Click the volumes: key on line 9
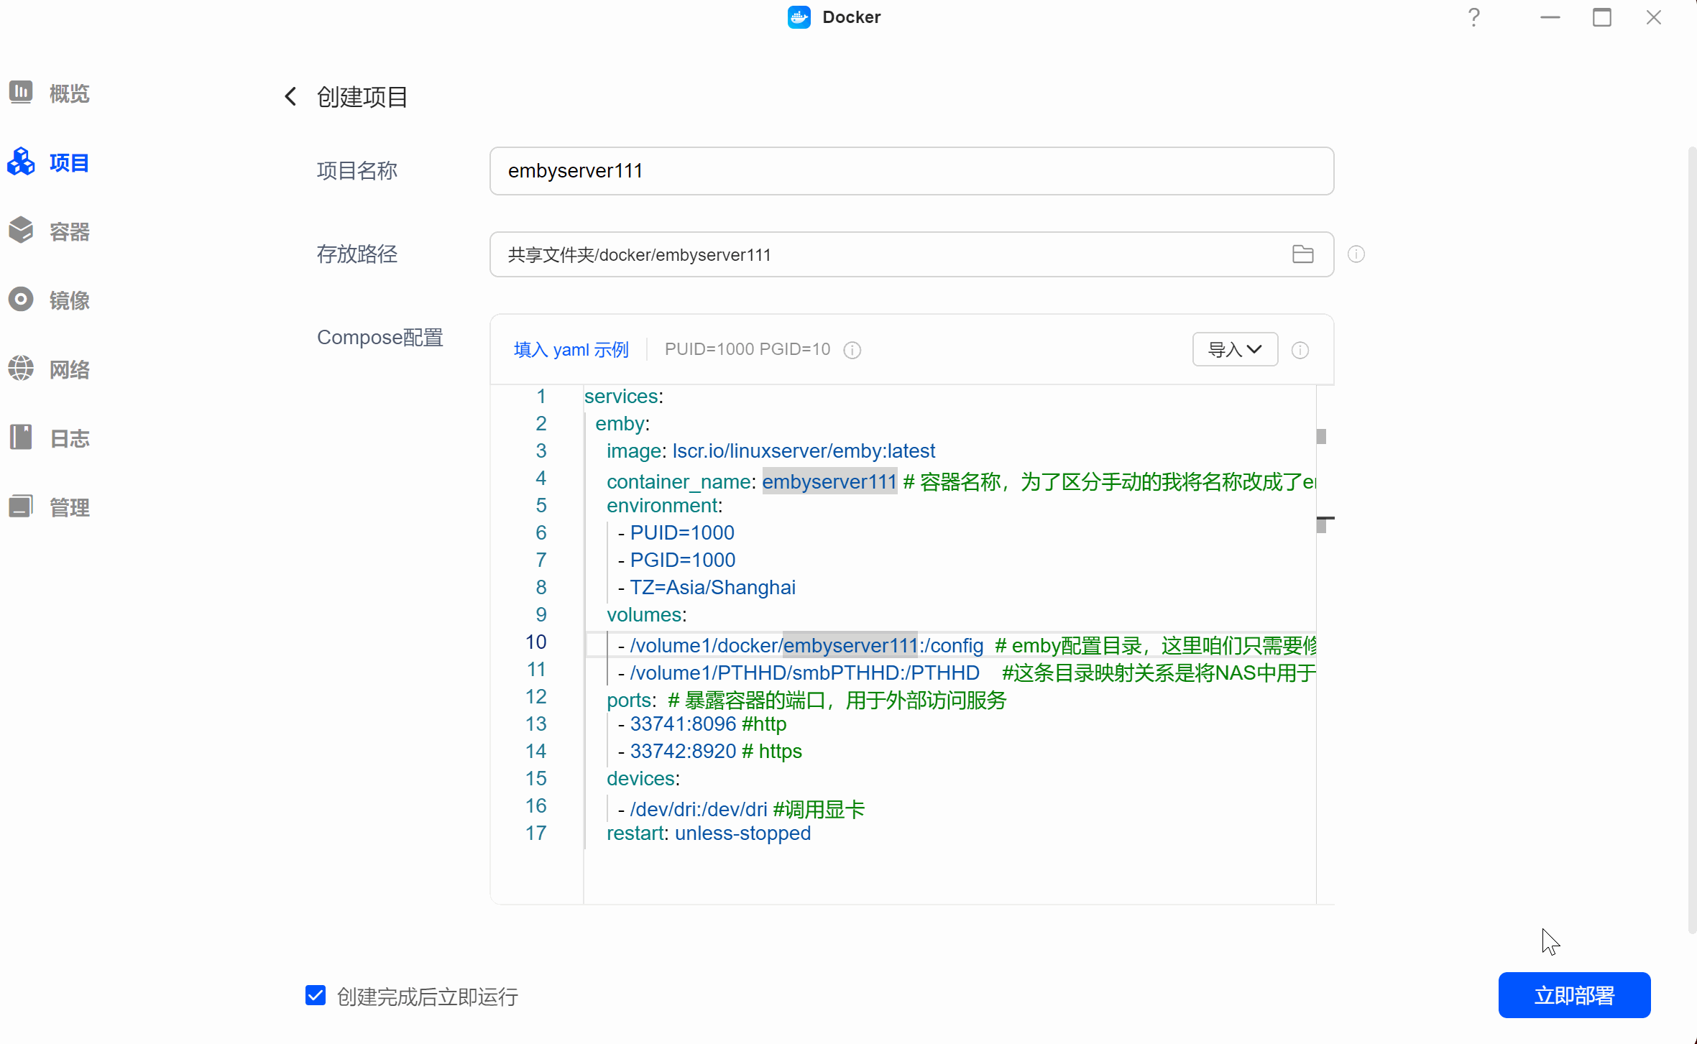 (646, 614)
